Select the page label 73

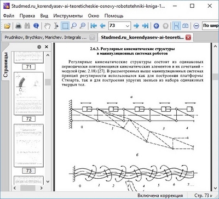(x=29, y=170)
